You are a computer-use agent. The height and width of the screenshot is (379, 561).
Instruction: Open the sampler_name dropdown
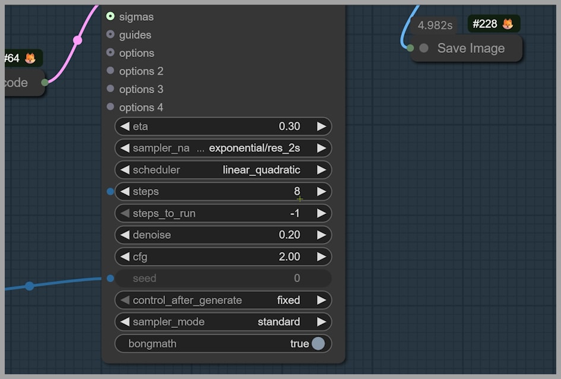click(x=223, y=148)
